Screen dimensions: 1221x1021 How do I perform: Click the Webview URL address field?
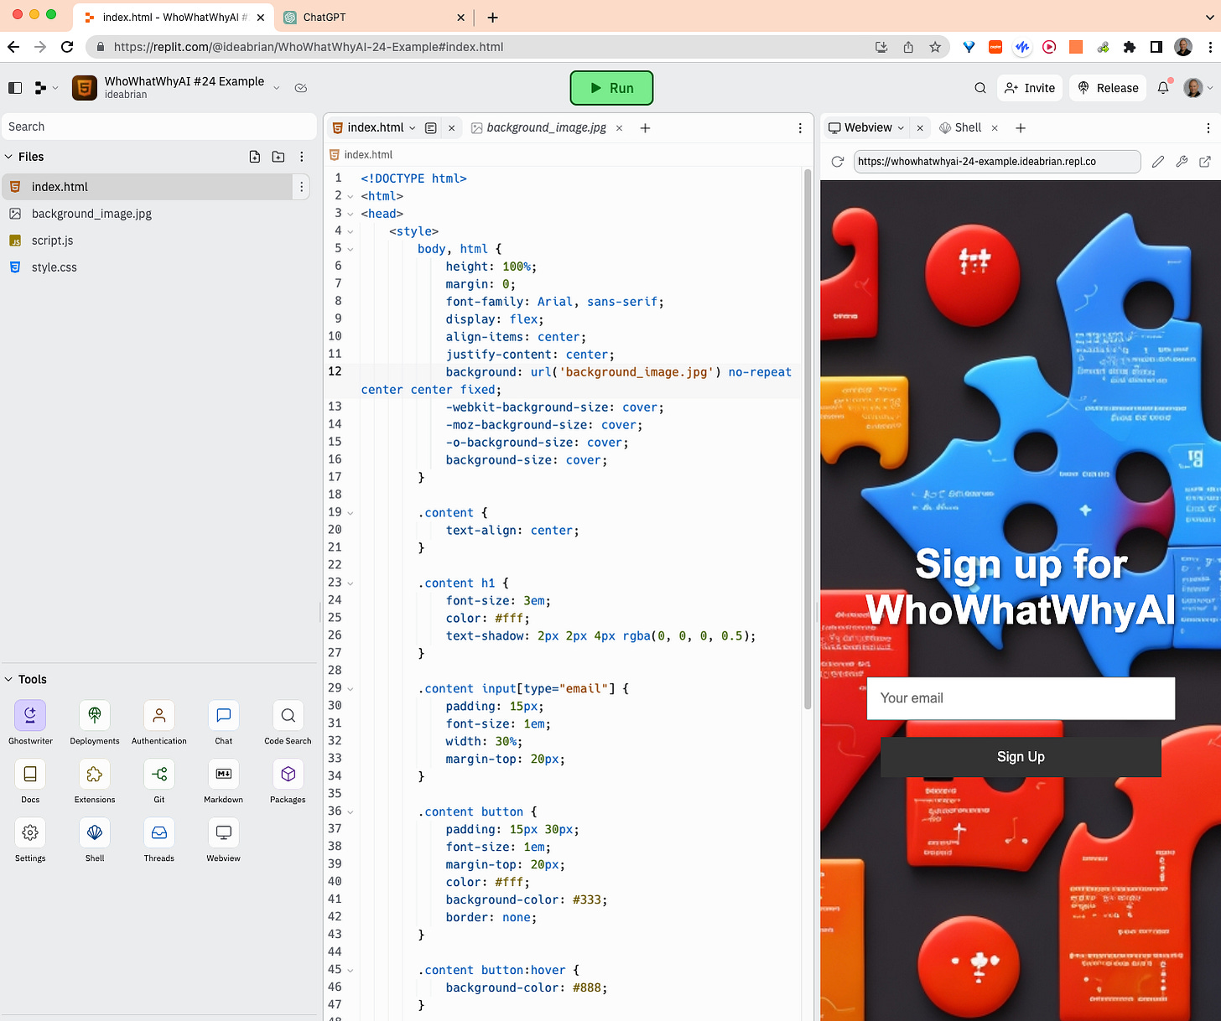coord(997,162)
